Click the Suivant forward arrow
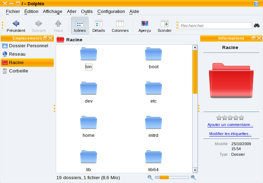 39,26
